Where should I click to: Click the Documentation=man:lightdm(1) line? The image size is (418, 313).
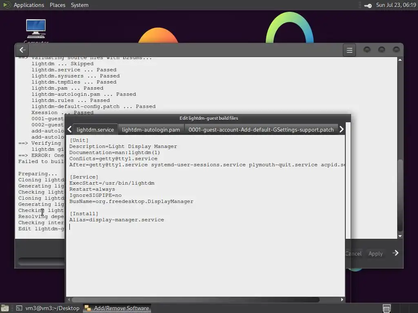point(115,152)
